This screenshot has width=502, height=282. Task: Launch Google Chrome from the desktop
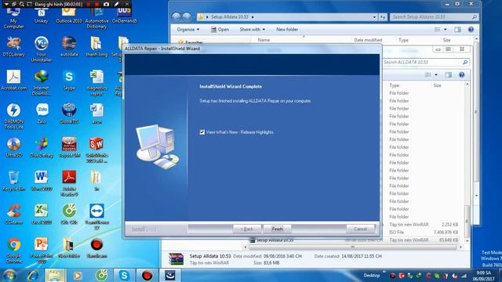14,251
